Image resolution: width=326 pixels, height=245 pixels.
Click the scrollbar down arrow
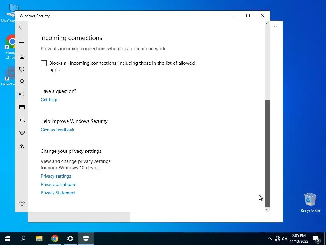pyautogui.click(x=267, y=210)
